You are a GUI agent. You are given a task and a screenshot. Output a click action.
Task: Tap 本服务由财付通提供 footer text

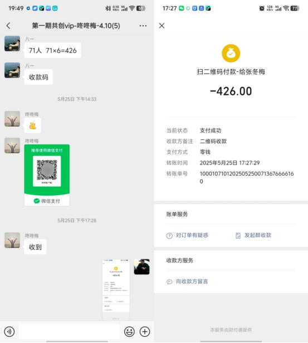(x=231, y=330)
